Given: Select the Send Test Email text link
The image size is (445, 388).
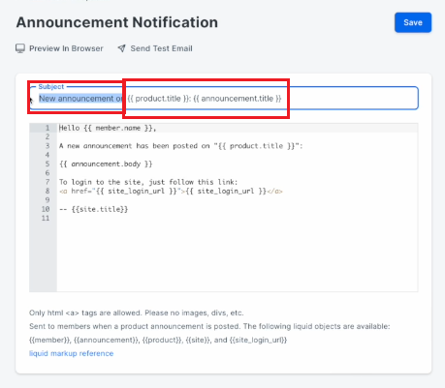Looking at the screenshot, I should [161, 48].
